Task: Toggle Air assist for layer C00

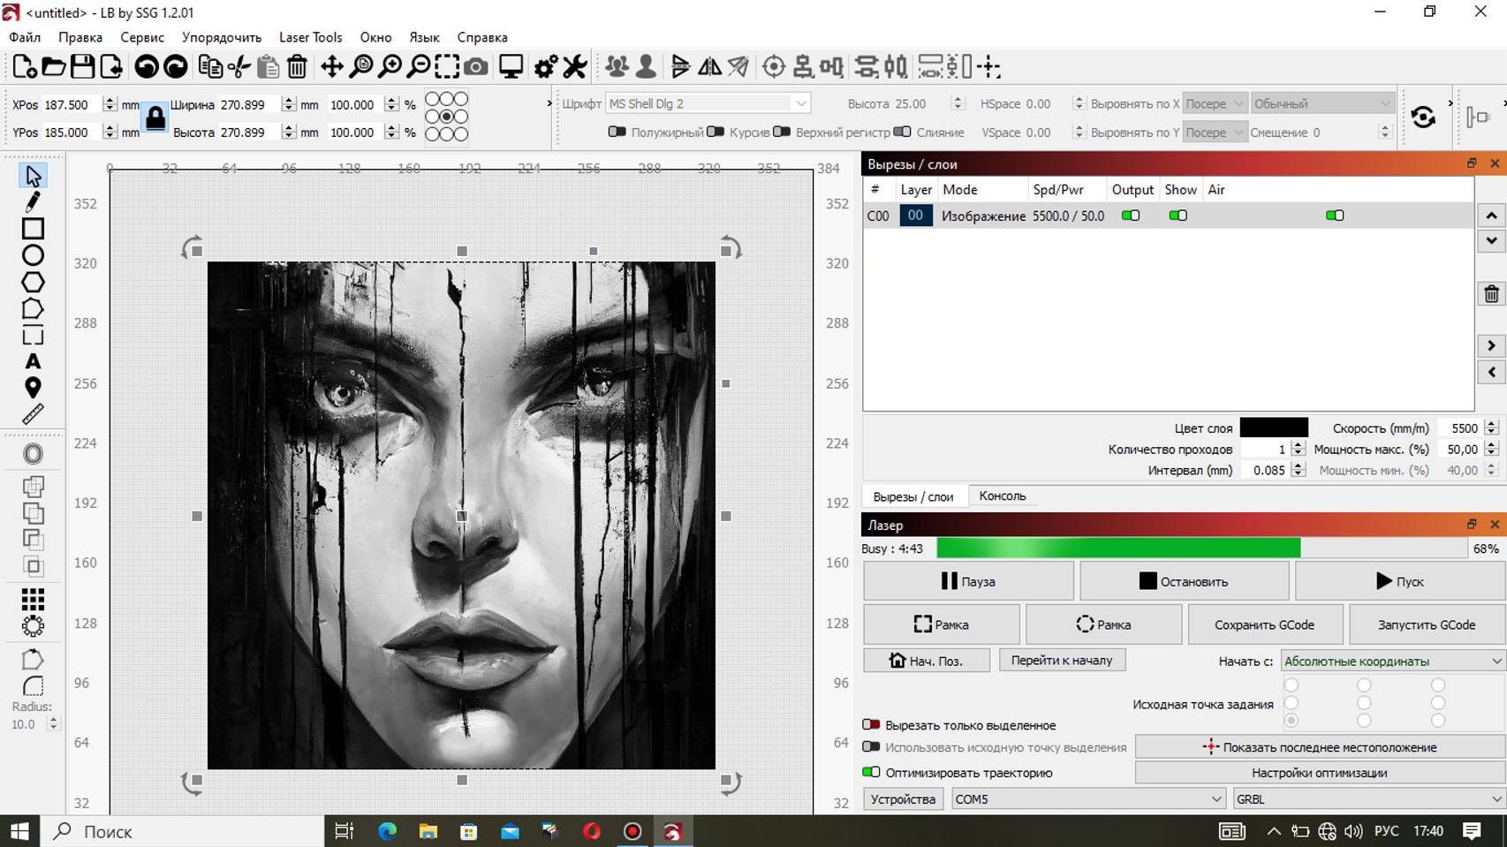Action: click(1334, 216)
